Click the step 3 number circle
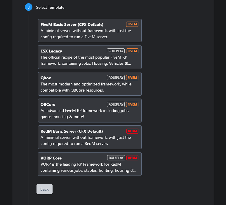The width and height of the screenshot is (226, 205). (x=28, y=7)
